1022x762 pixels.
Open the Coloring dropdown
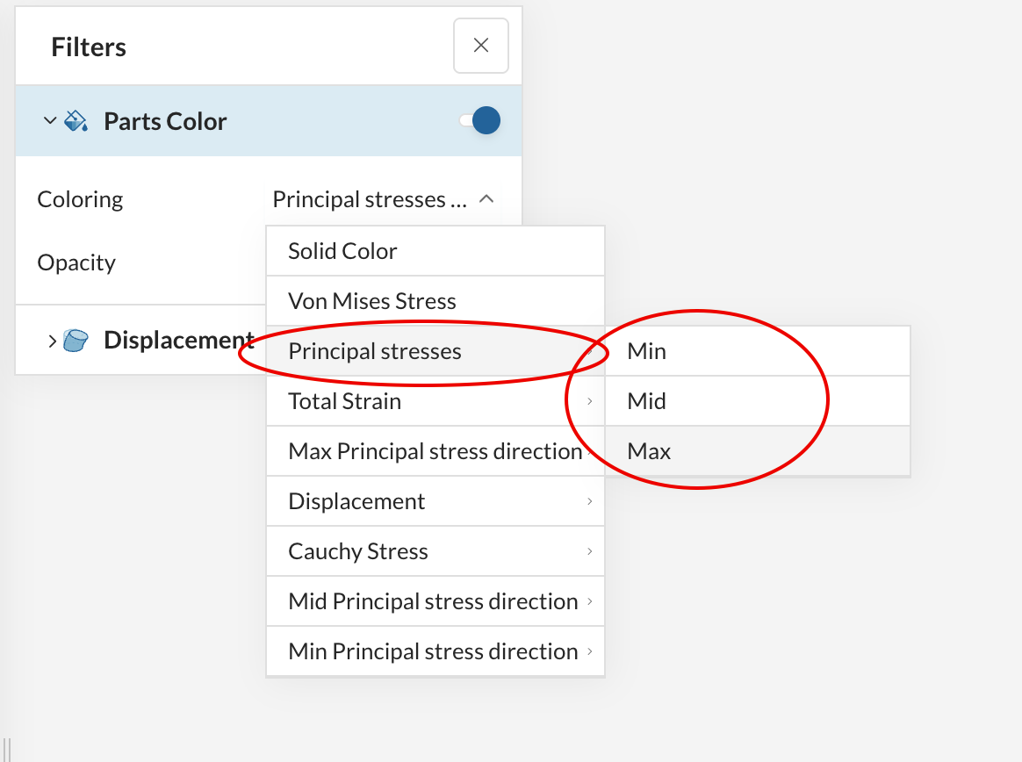tap(384, 200)
